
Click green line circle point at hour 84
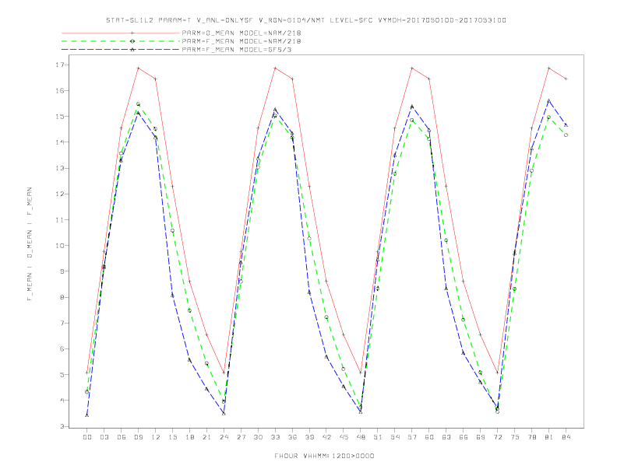566,135
